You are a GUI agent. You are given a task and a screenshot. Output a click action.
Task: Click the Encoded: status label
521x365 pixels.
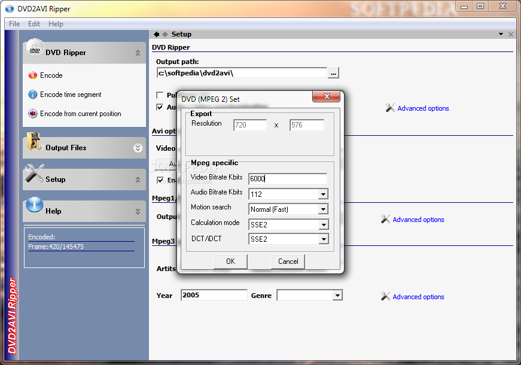pos(41,237)
